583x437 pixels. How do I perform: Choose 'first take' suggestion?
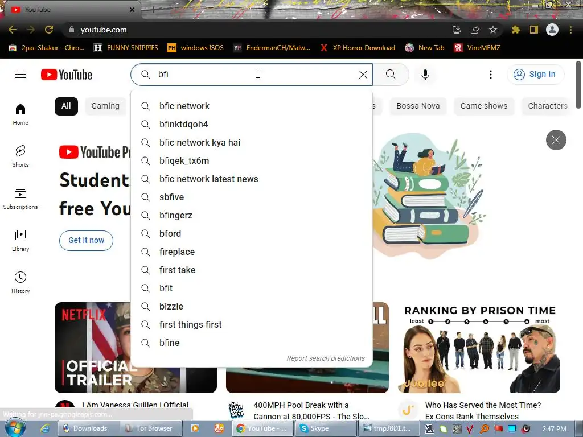coord(252,270)
